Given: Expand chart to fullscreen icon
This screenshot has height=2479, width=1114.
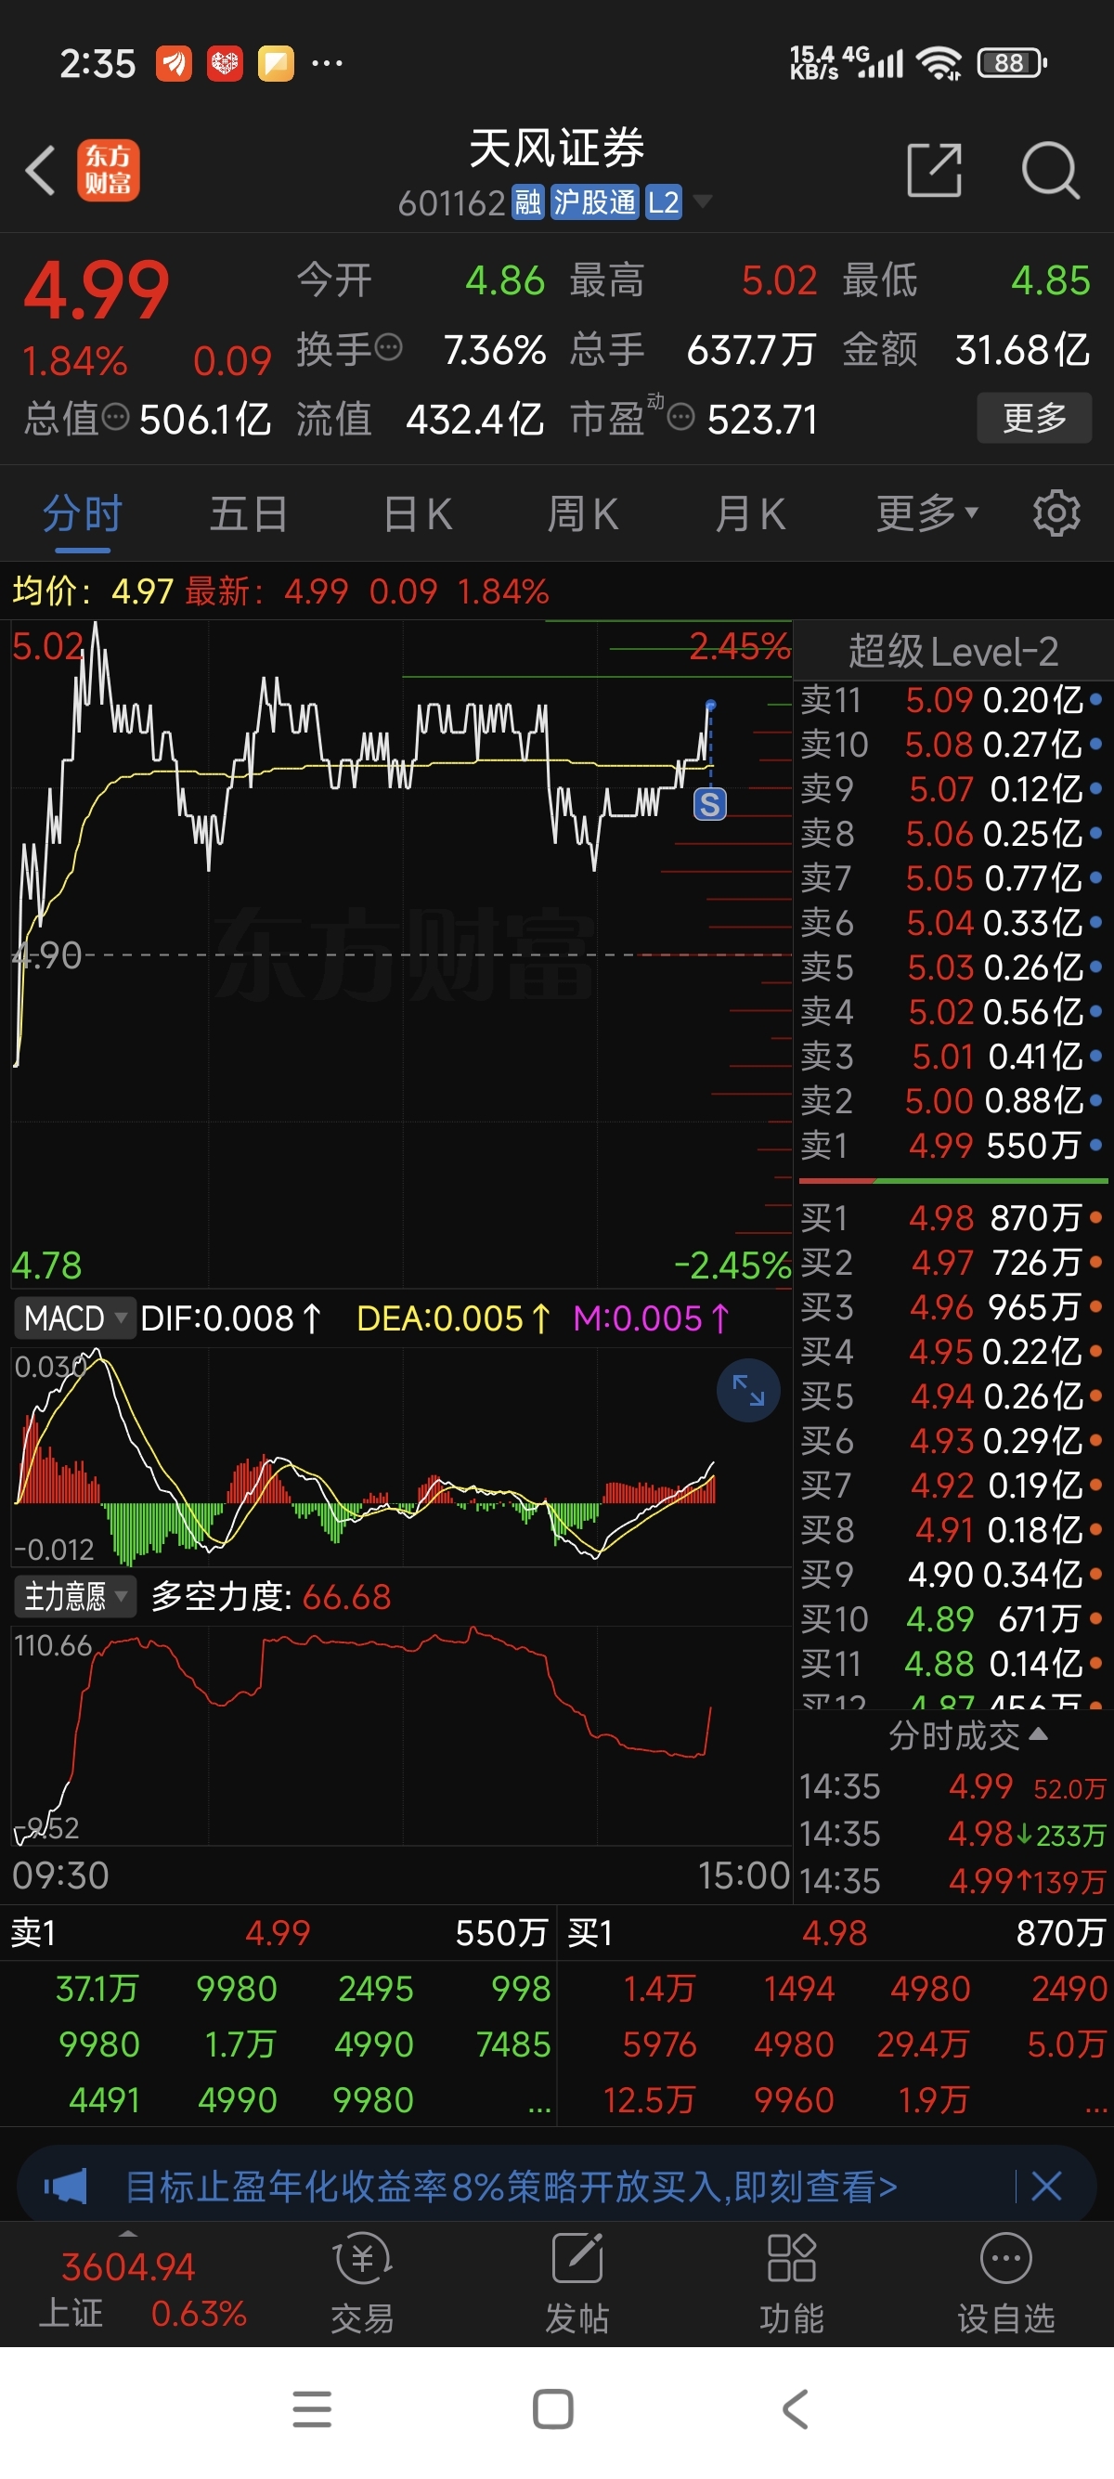Looking at the screenshot, I should coord(748,1390).
